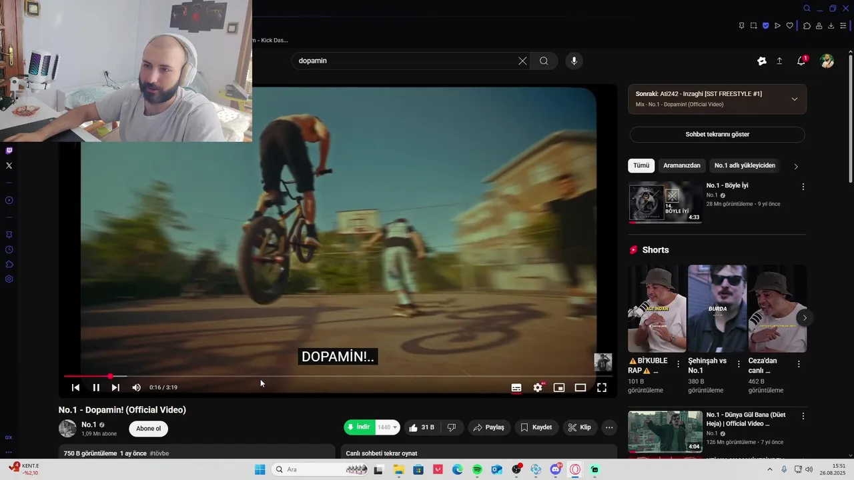Open history clock in Opera sidebar

tap(9, 249)
